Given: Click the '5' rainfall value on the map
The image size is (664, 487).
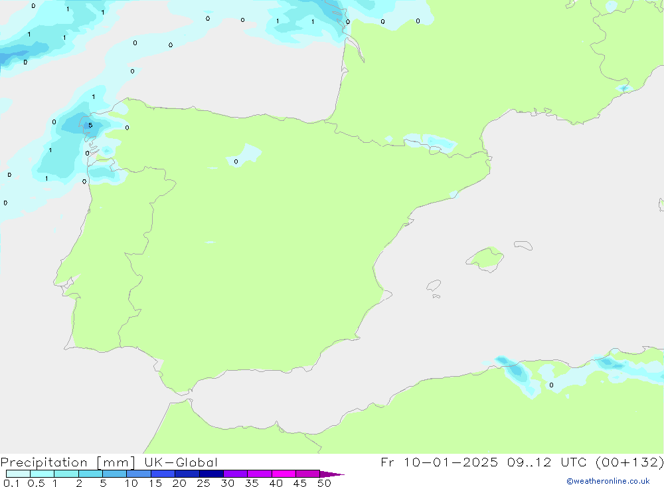Looking at the screenshot, I should (90, 125).
